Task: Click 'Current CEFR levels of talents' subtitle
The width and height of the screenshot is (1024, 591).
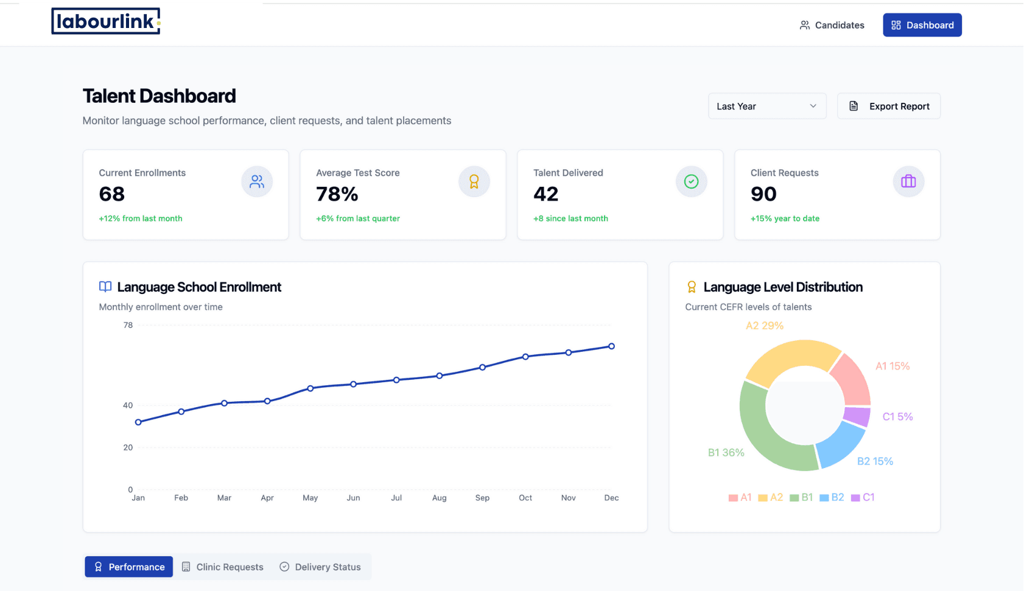Action: pos(748,307)
